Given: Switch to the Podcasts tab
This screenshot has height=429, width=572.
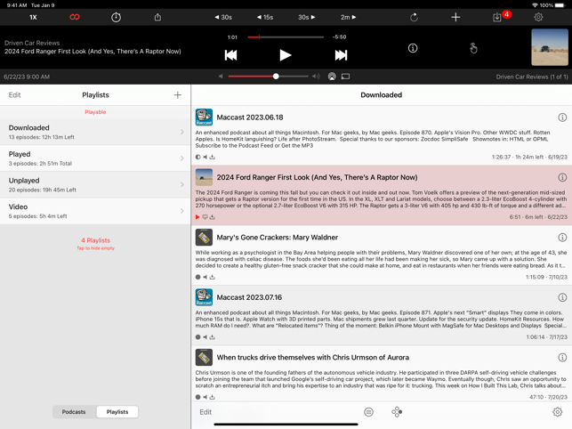Looking at the screenshot, I should [x=74, y=412].
